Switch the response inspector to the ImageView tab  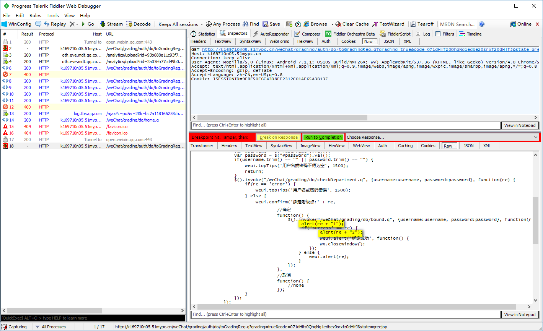tap(310, 146)
